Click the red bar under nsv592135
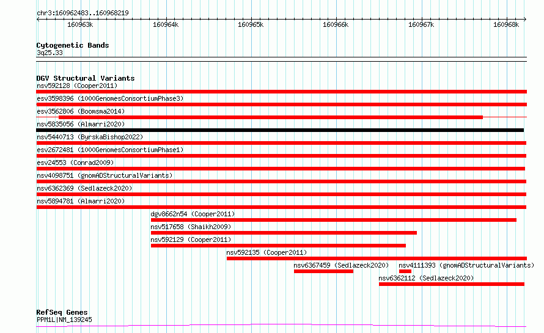 pos(377,258)
